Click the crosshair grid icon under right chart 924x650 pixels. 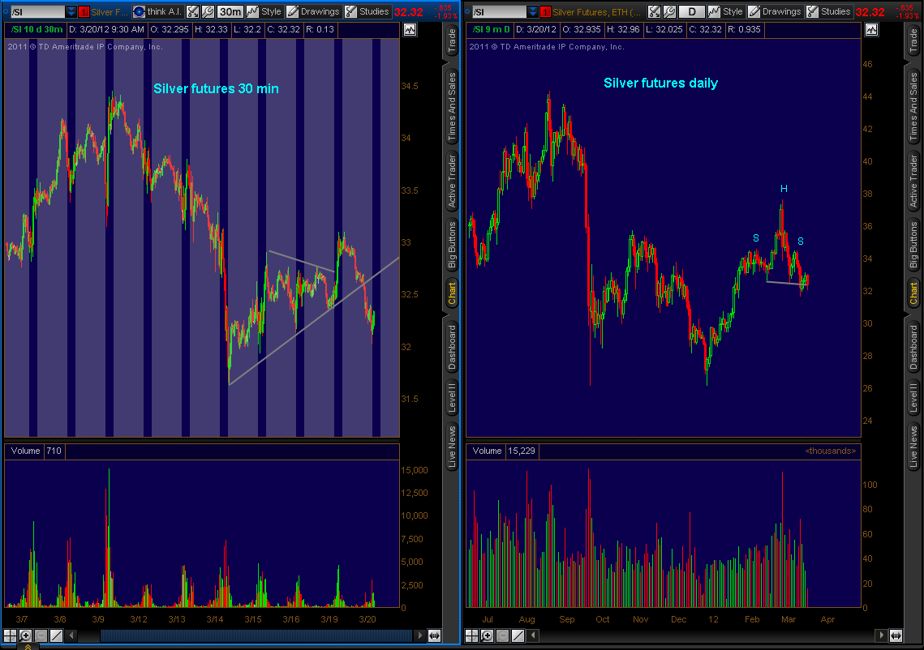[471, 635]
